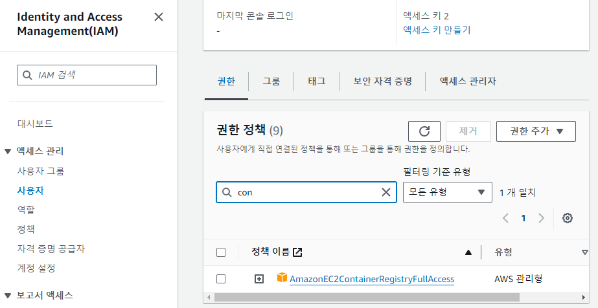Open the 모든 유형 filter dropdown
Viewport: 598px width, 308px height.
(447, 192)
